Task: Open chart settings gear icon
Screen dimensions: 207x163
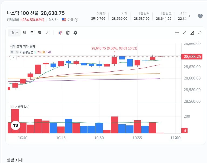Action: click(75, 33)
